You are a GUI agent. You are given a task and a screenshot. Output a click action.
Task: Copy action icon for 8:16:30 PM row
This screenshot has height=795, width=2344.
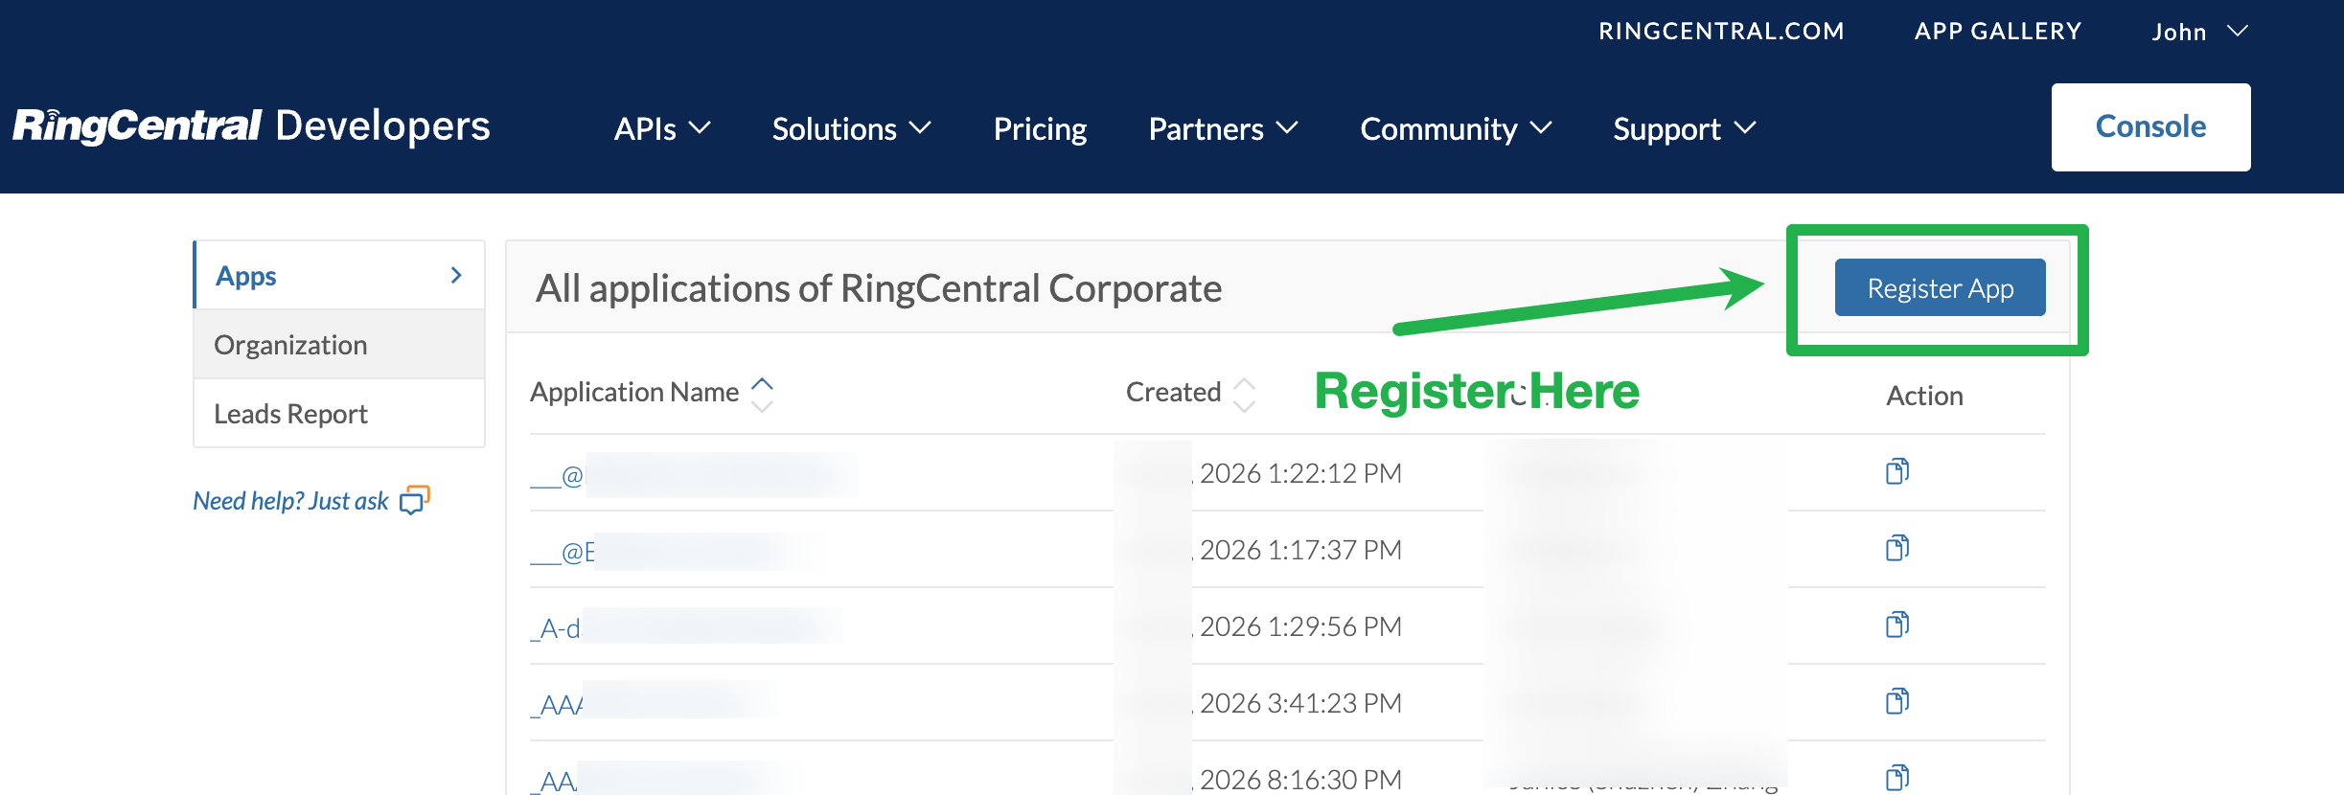point(1897,777)
